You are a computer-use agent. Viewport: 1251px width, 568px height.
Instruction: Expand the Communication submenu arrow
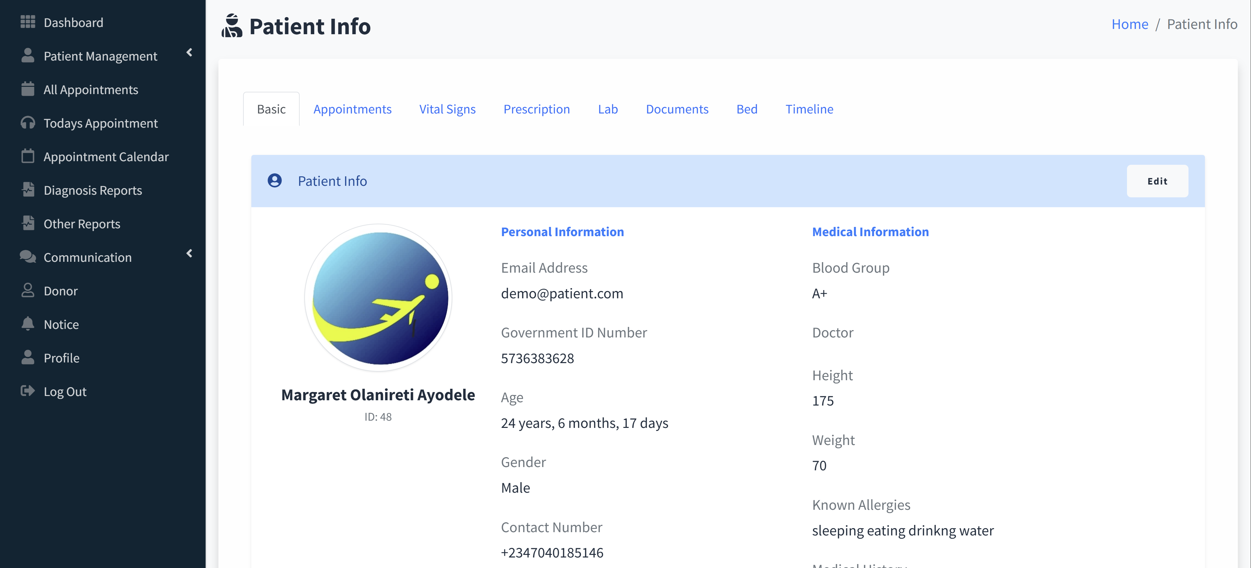click(x=189, y=254)
